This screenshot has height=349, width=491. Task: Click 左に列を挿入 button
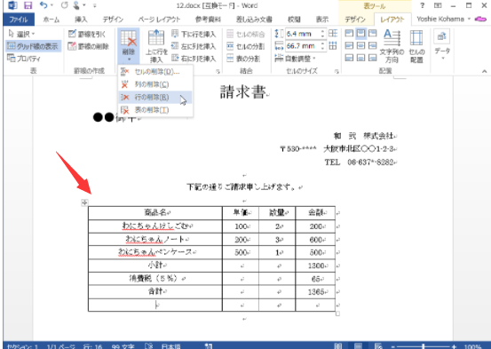coord(194,46)
